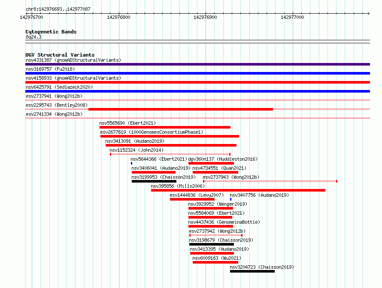The height and width of the screenshot is (288, 382).
Task: Open nsv5565690 (Ebert2021) variant label
Action: point(127,123)
